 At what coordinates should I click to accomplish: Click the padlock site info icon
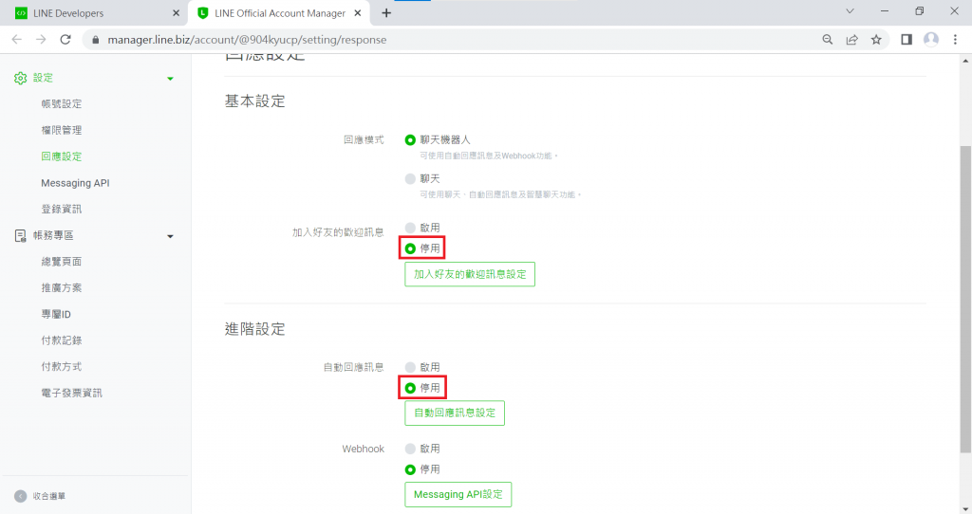[x=95, y=40]
